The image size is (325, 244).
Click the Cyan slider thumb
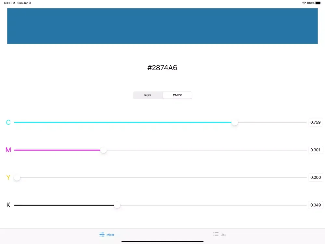coord(235,123)
